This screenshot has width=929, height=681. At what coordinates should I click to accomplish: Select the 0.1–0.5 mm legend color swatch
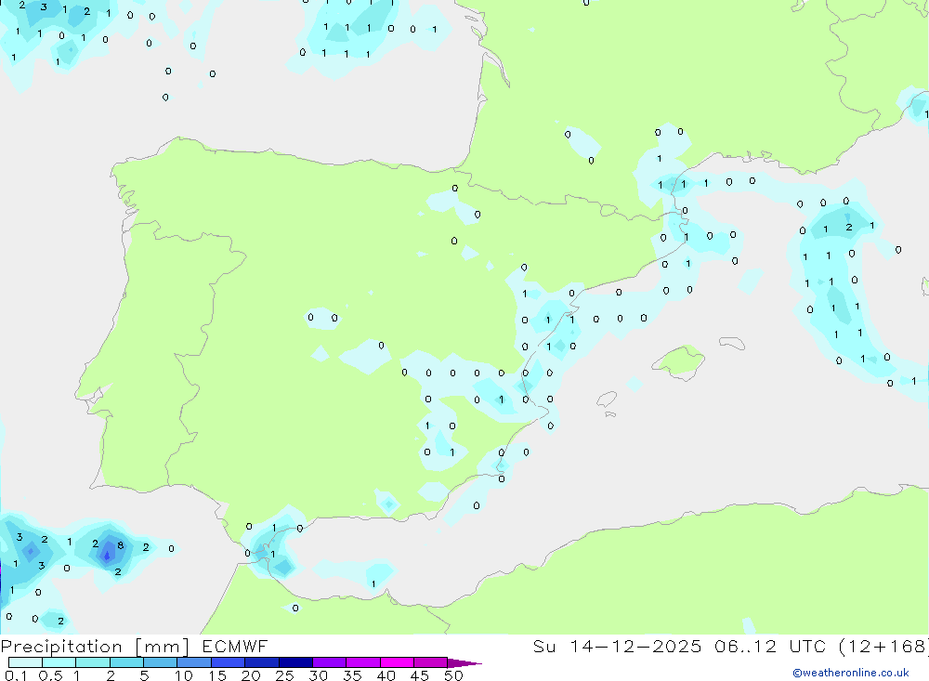point(25,662)
